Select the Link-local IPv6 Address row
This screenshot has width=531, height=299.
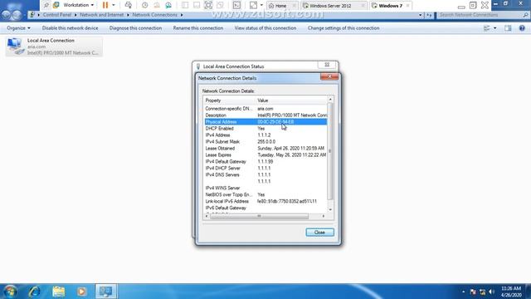pos(265,201)
